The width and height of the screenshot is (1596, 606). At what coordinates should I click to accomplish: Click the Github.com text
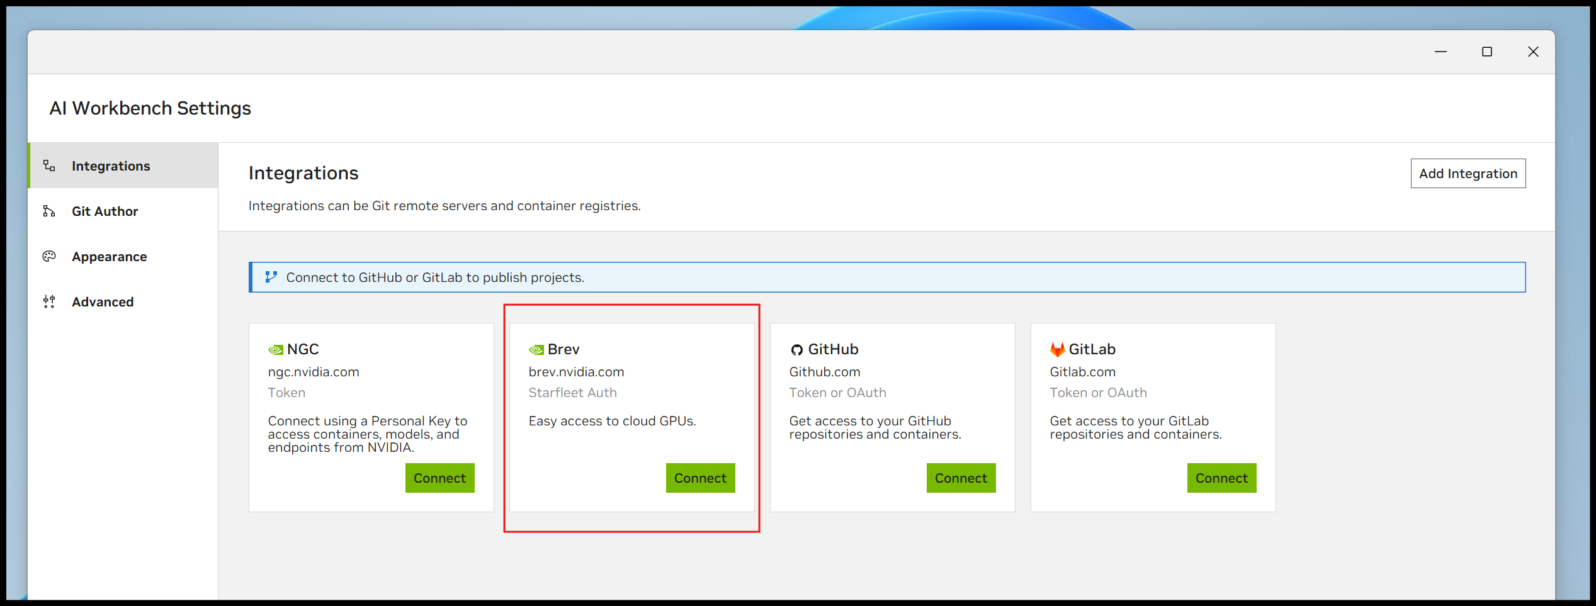click(x=825, y=372)
